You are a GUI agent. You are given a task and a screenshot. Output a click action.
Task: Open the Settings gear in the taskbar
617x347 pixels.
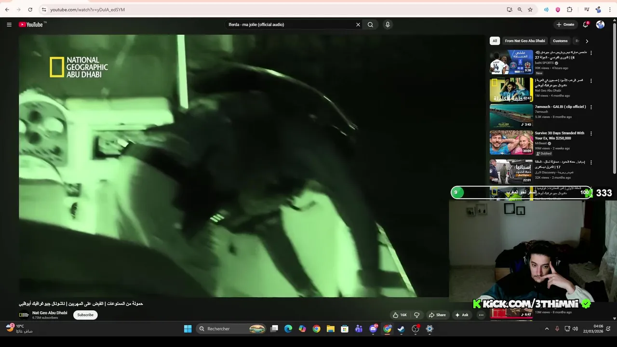pos(429,329)
